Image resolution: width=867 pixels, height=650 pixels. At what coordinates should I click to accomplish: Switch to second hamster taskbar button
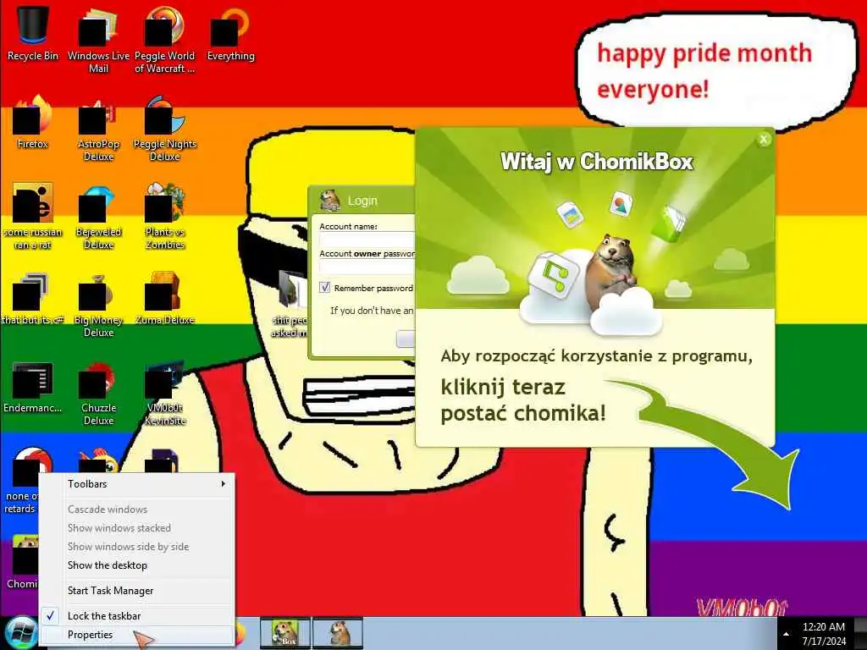[339, 633]
